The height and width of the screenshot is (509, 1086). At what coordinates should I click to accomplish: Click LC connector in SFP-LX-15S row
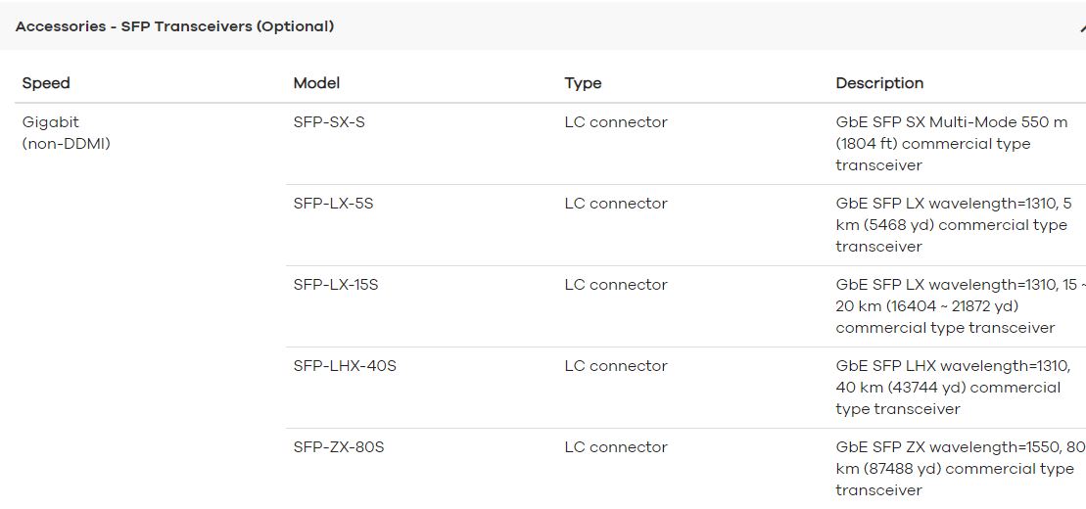(616, 285)
